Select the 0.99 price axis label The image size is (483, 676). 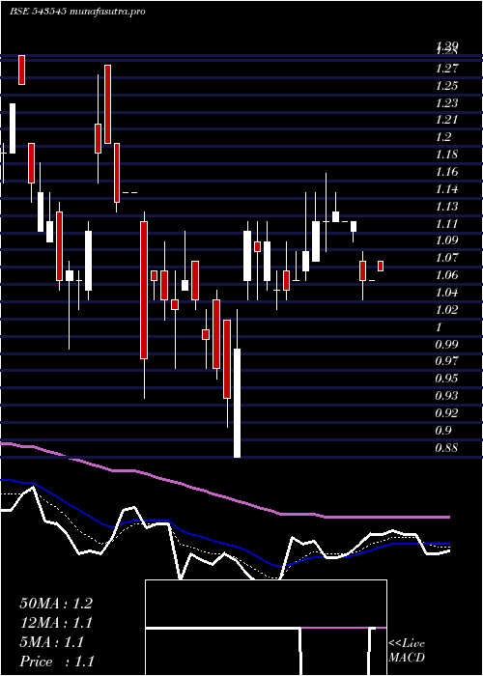pyautogui.click(x=446, y=345)
